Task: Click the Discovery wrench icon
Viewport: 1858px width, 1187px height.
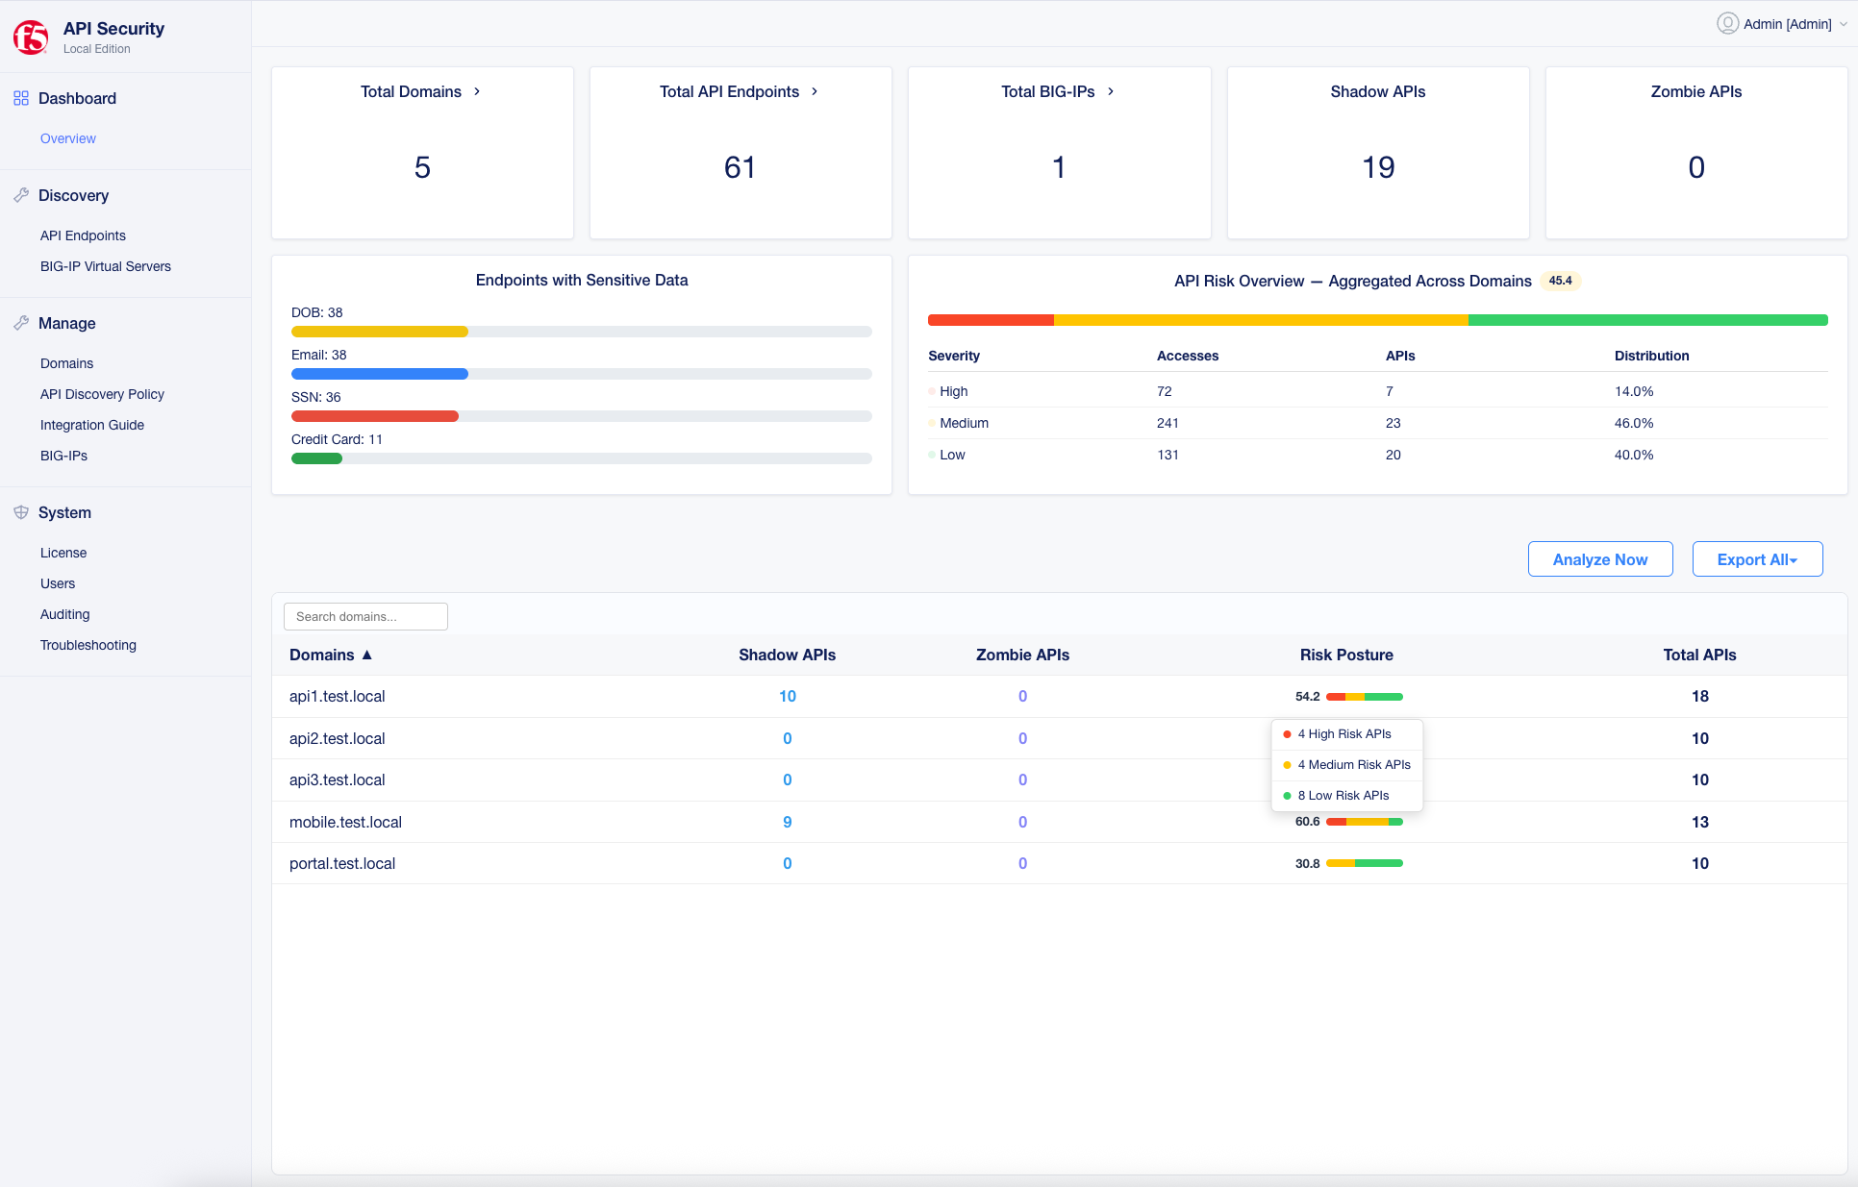Action: click(x=21, y=195)
